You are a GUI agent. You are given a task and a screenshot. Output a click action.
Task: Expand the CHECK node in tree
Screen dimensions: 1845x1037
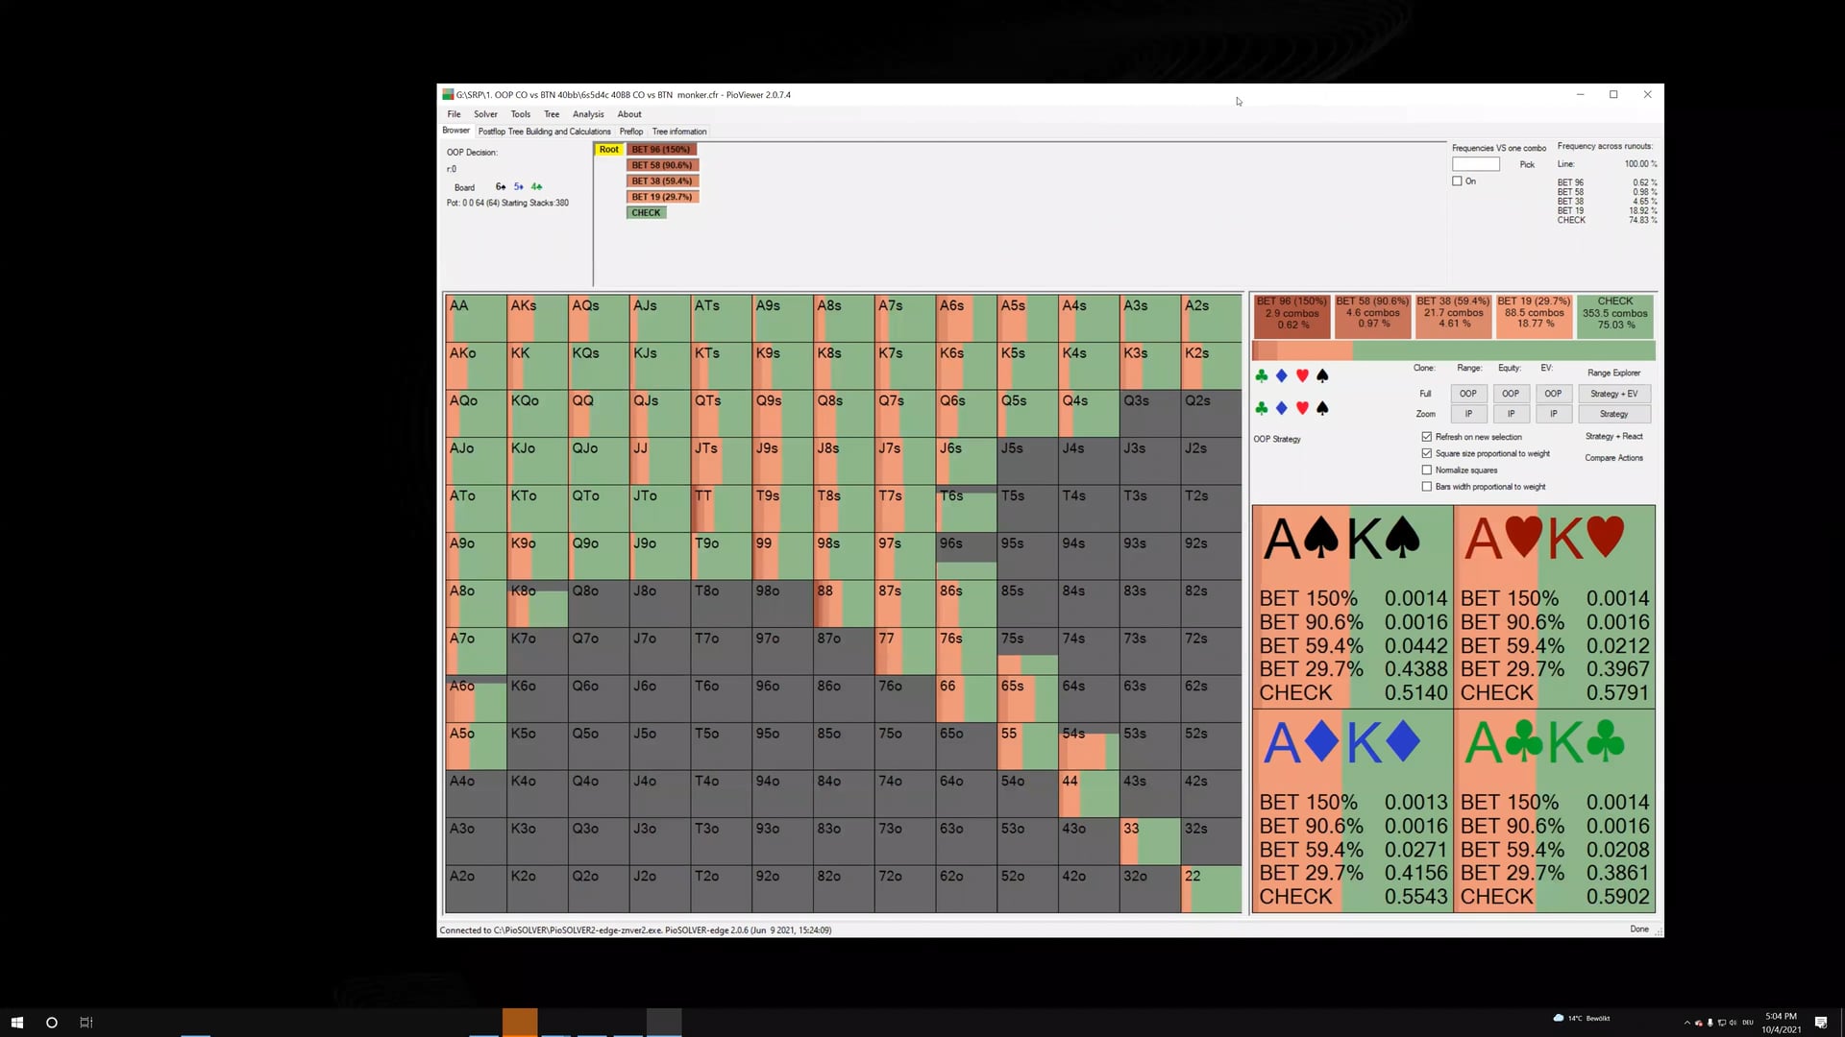[x=646, y=213]
